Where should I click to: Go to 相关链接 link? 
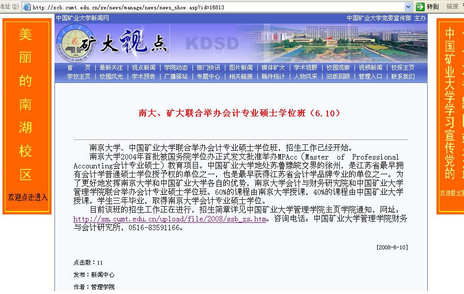click(x=241, y=77)
